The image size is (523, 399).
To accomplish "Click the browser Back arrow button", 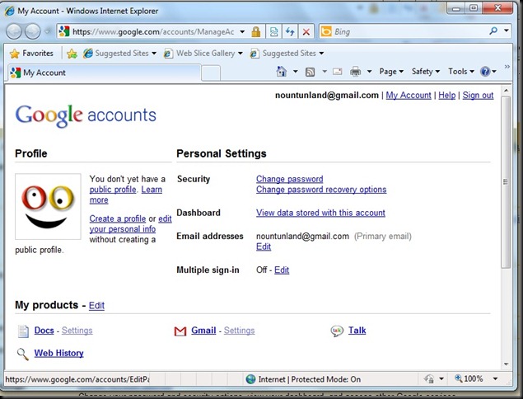I will [x=16, y=31].
